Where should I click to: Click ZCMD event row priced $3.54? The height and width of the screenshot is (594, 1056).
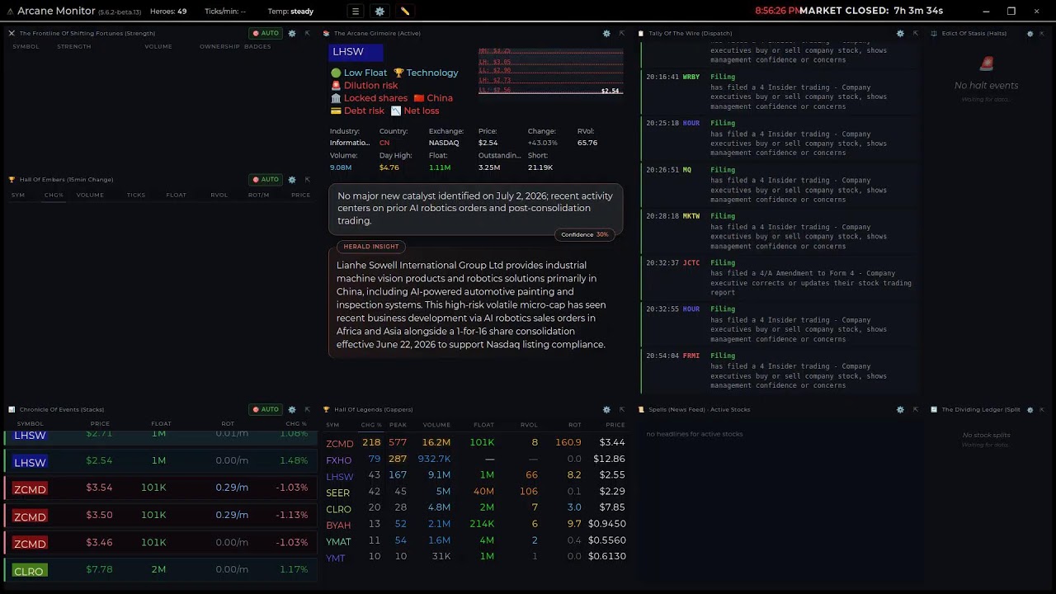pyautogui.click(x=161, y=488)
